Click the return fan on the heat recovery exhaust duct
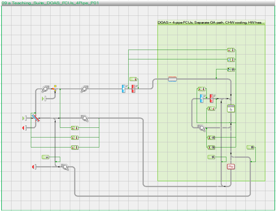The width and height of the screenshot is (276, 211). point(85,118)
